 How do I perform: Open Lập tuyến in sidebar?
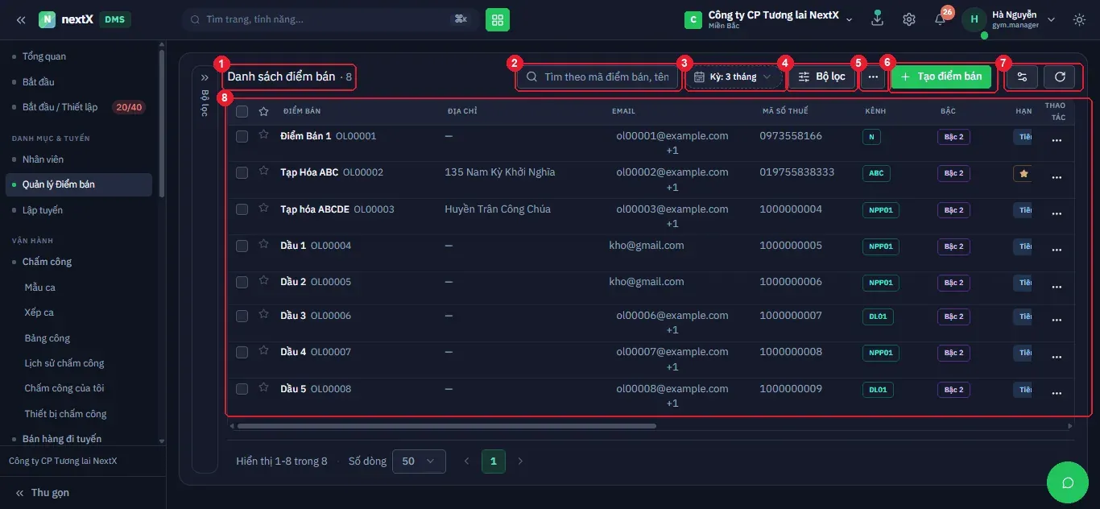tap(43, 210)
